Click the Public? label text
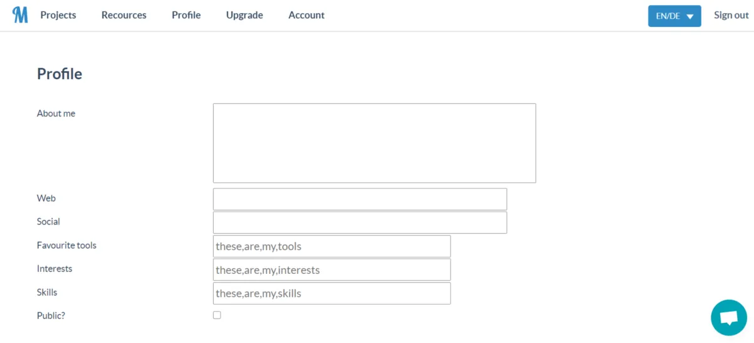The width and height of the screenshot is (754, 343). click(x=51, y=315)
